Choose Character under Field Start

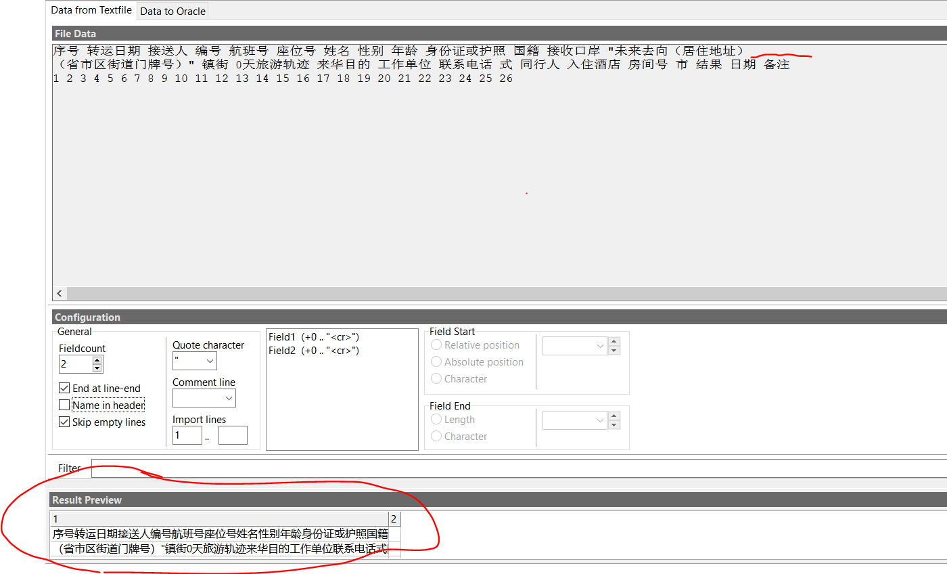(436, 379)
